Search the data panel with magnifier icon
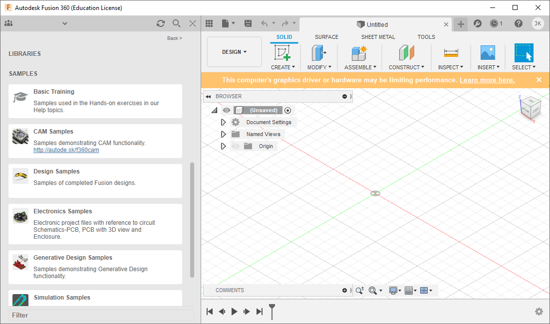550x324 pixels. click(177, 23)
